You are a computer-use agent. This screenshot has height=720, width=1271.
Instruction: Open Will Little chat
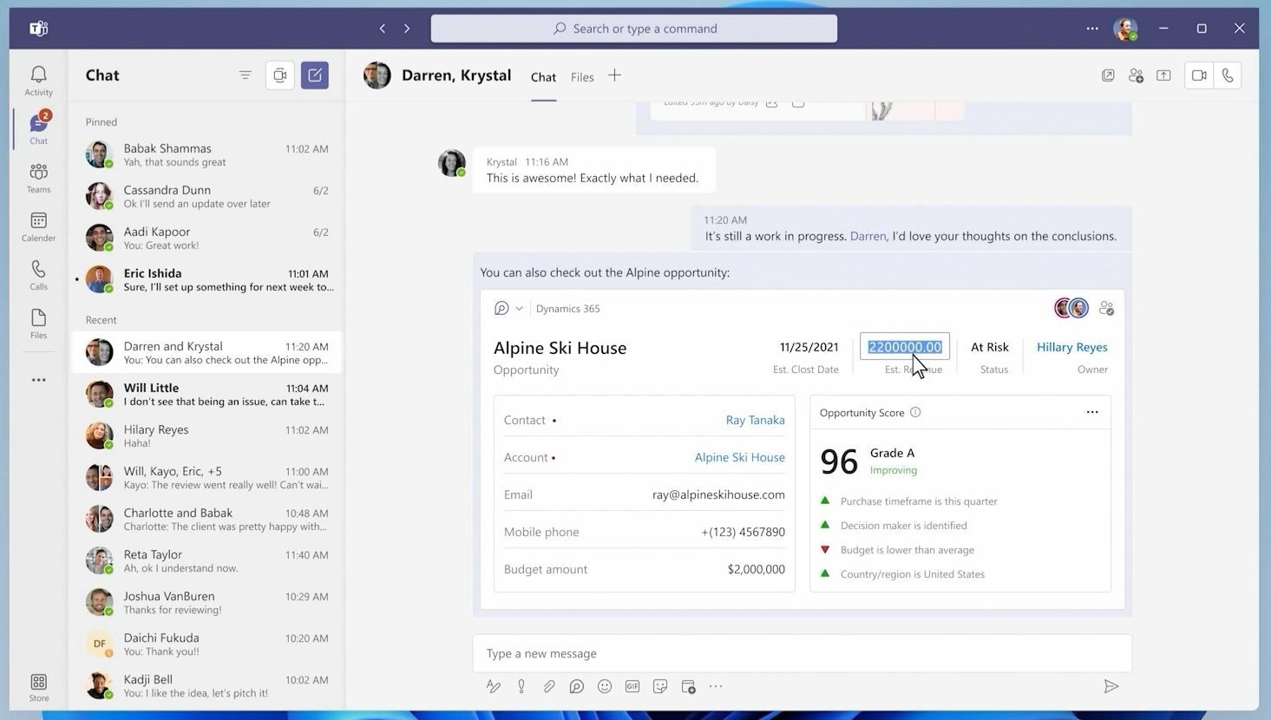206,394
